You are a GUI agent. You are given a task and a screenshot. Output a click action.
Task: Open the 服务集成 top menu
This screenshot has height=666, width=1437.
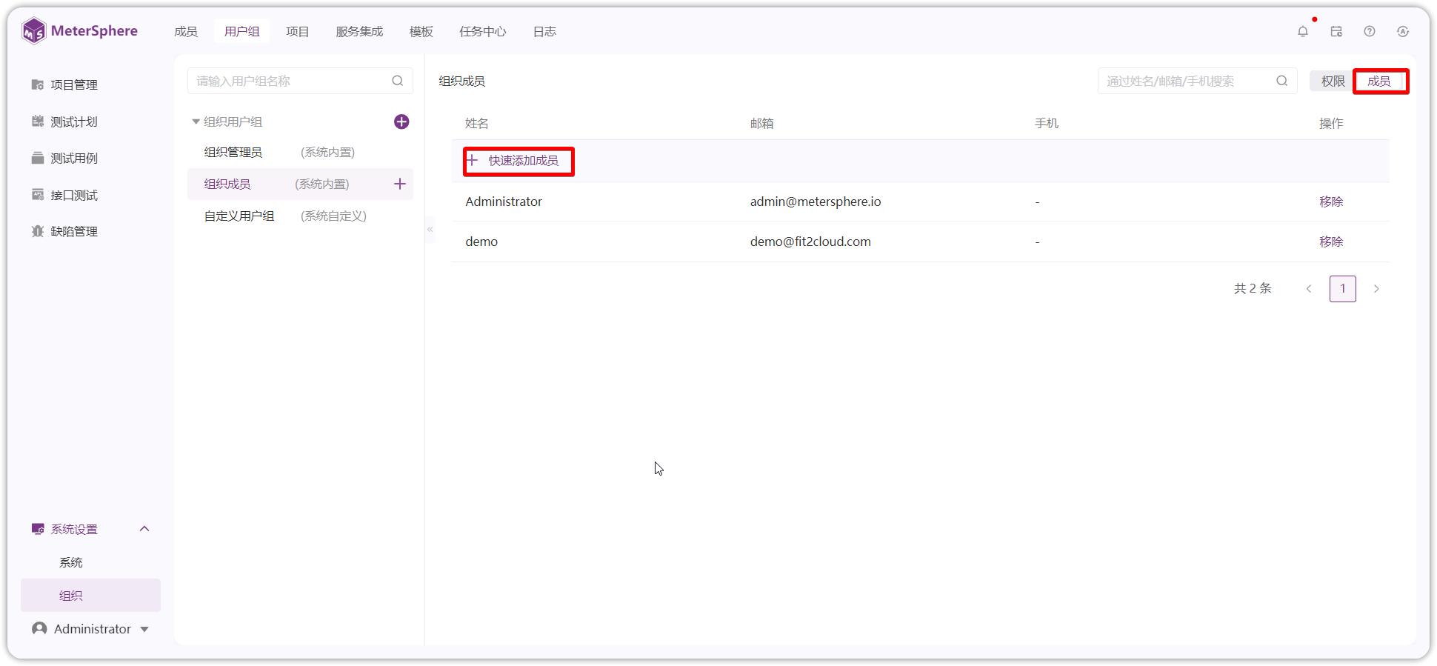coord(359,31)
